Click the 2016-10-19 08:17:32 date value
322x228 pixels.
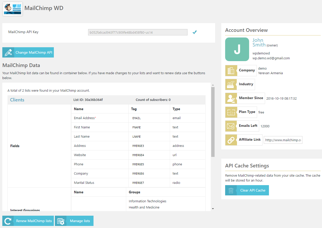pyautogui.click(x=282, y=99)
